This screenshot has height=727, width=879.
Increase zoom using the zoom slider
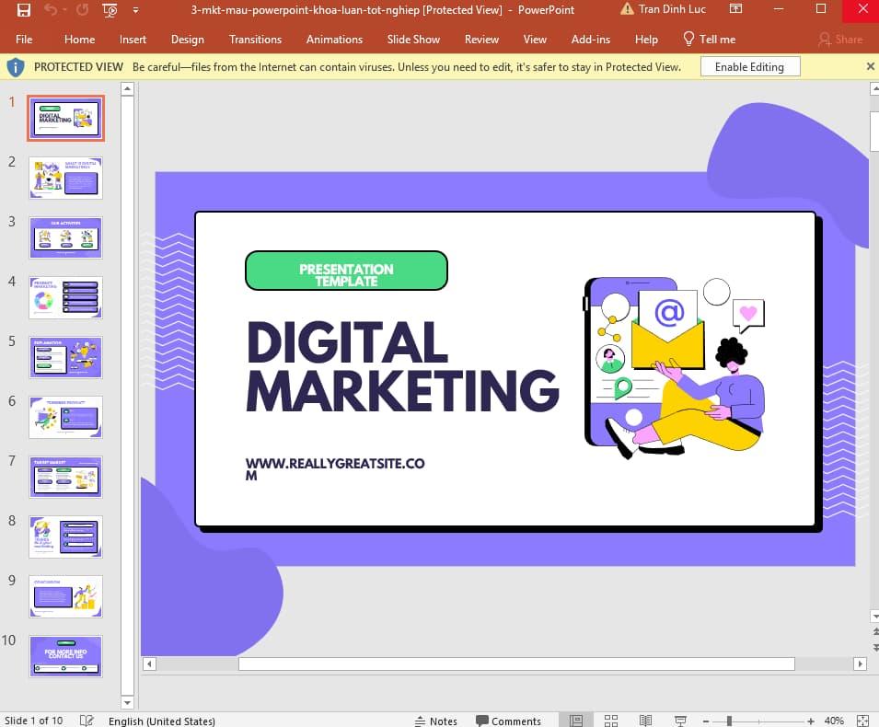810,721
